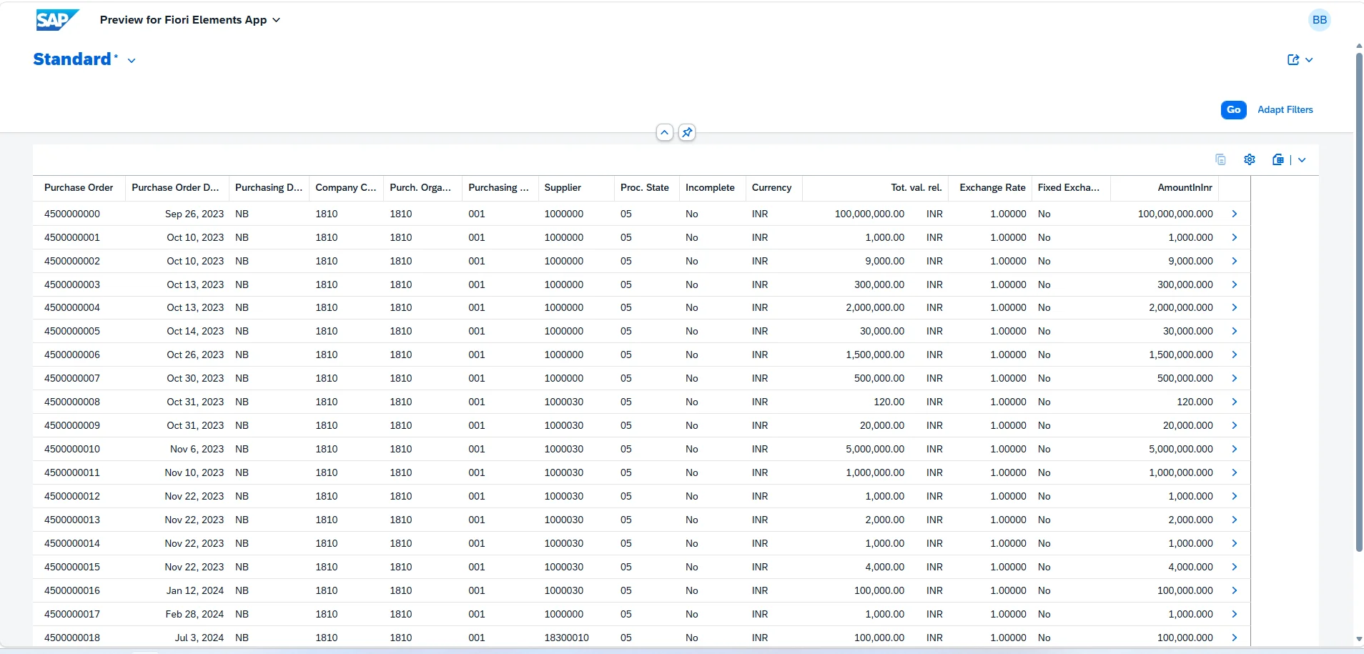This screenshot has height=654, width=1364.
Task: Open details arrow for order 4500000000
Action: click(x=1235, y=214)
